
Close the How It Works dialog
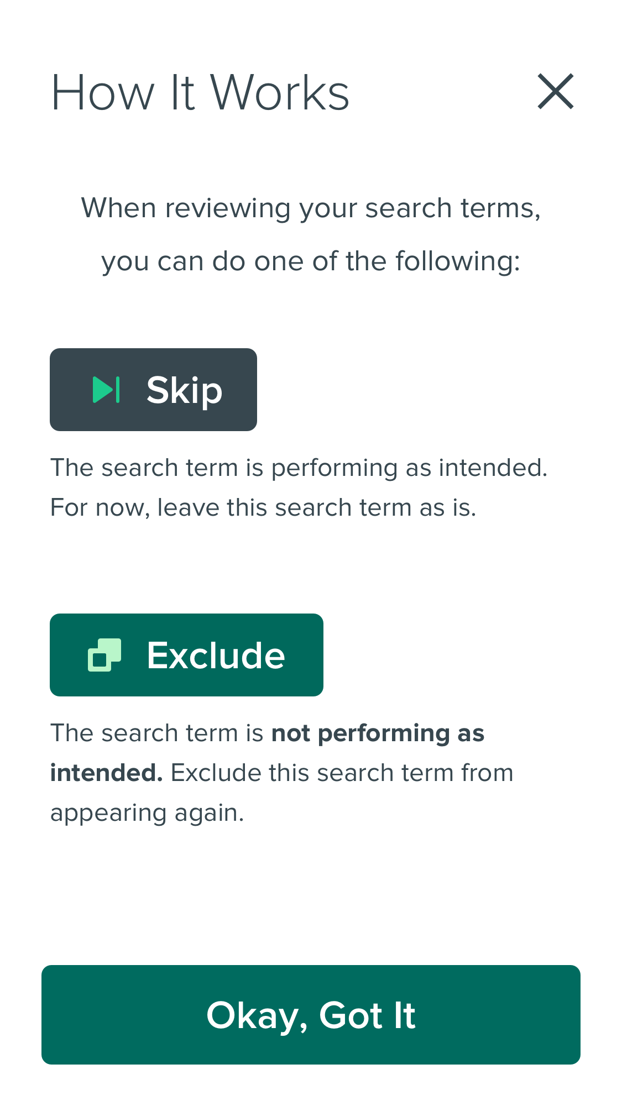point(556,92)
